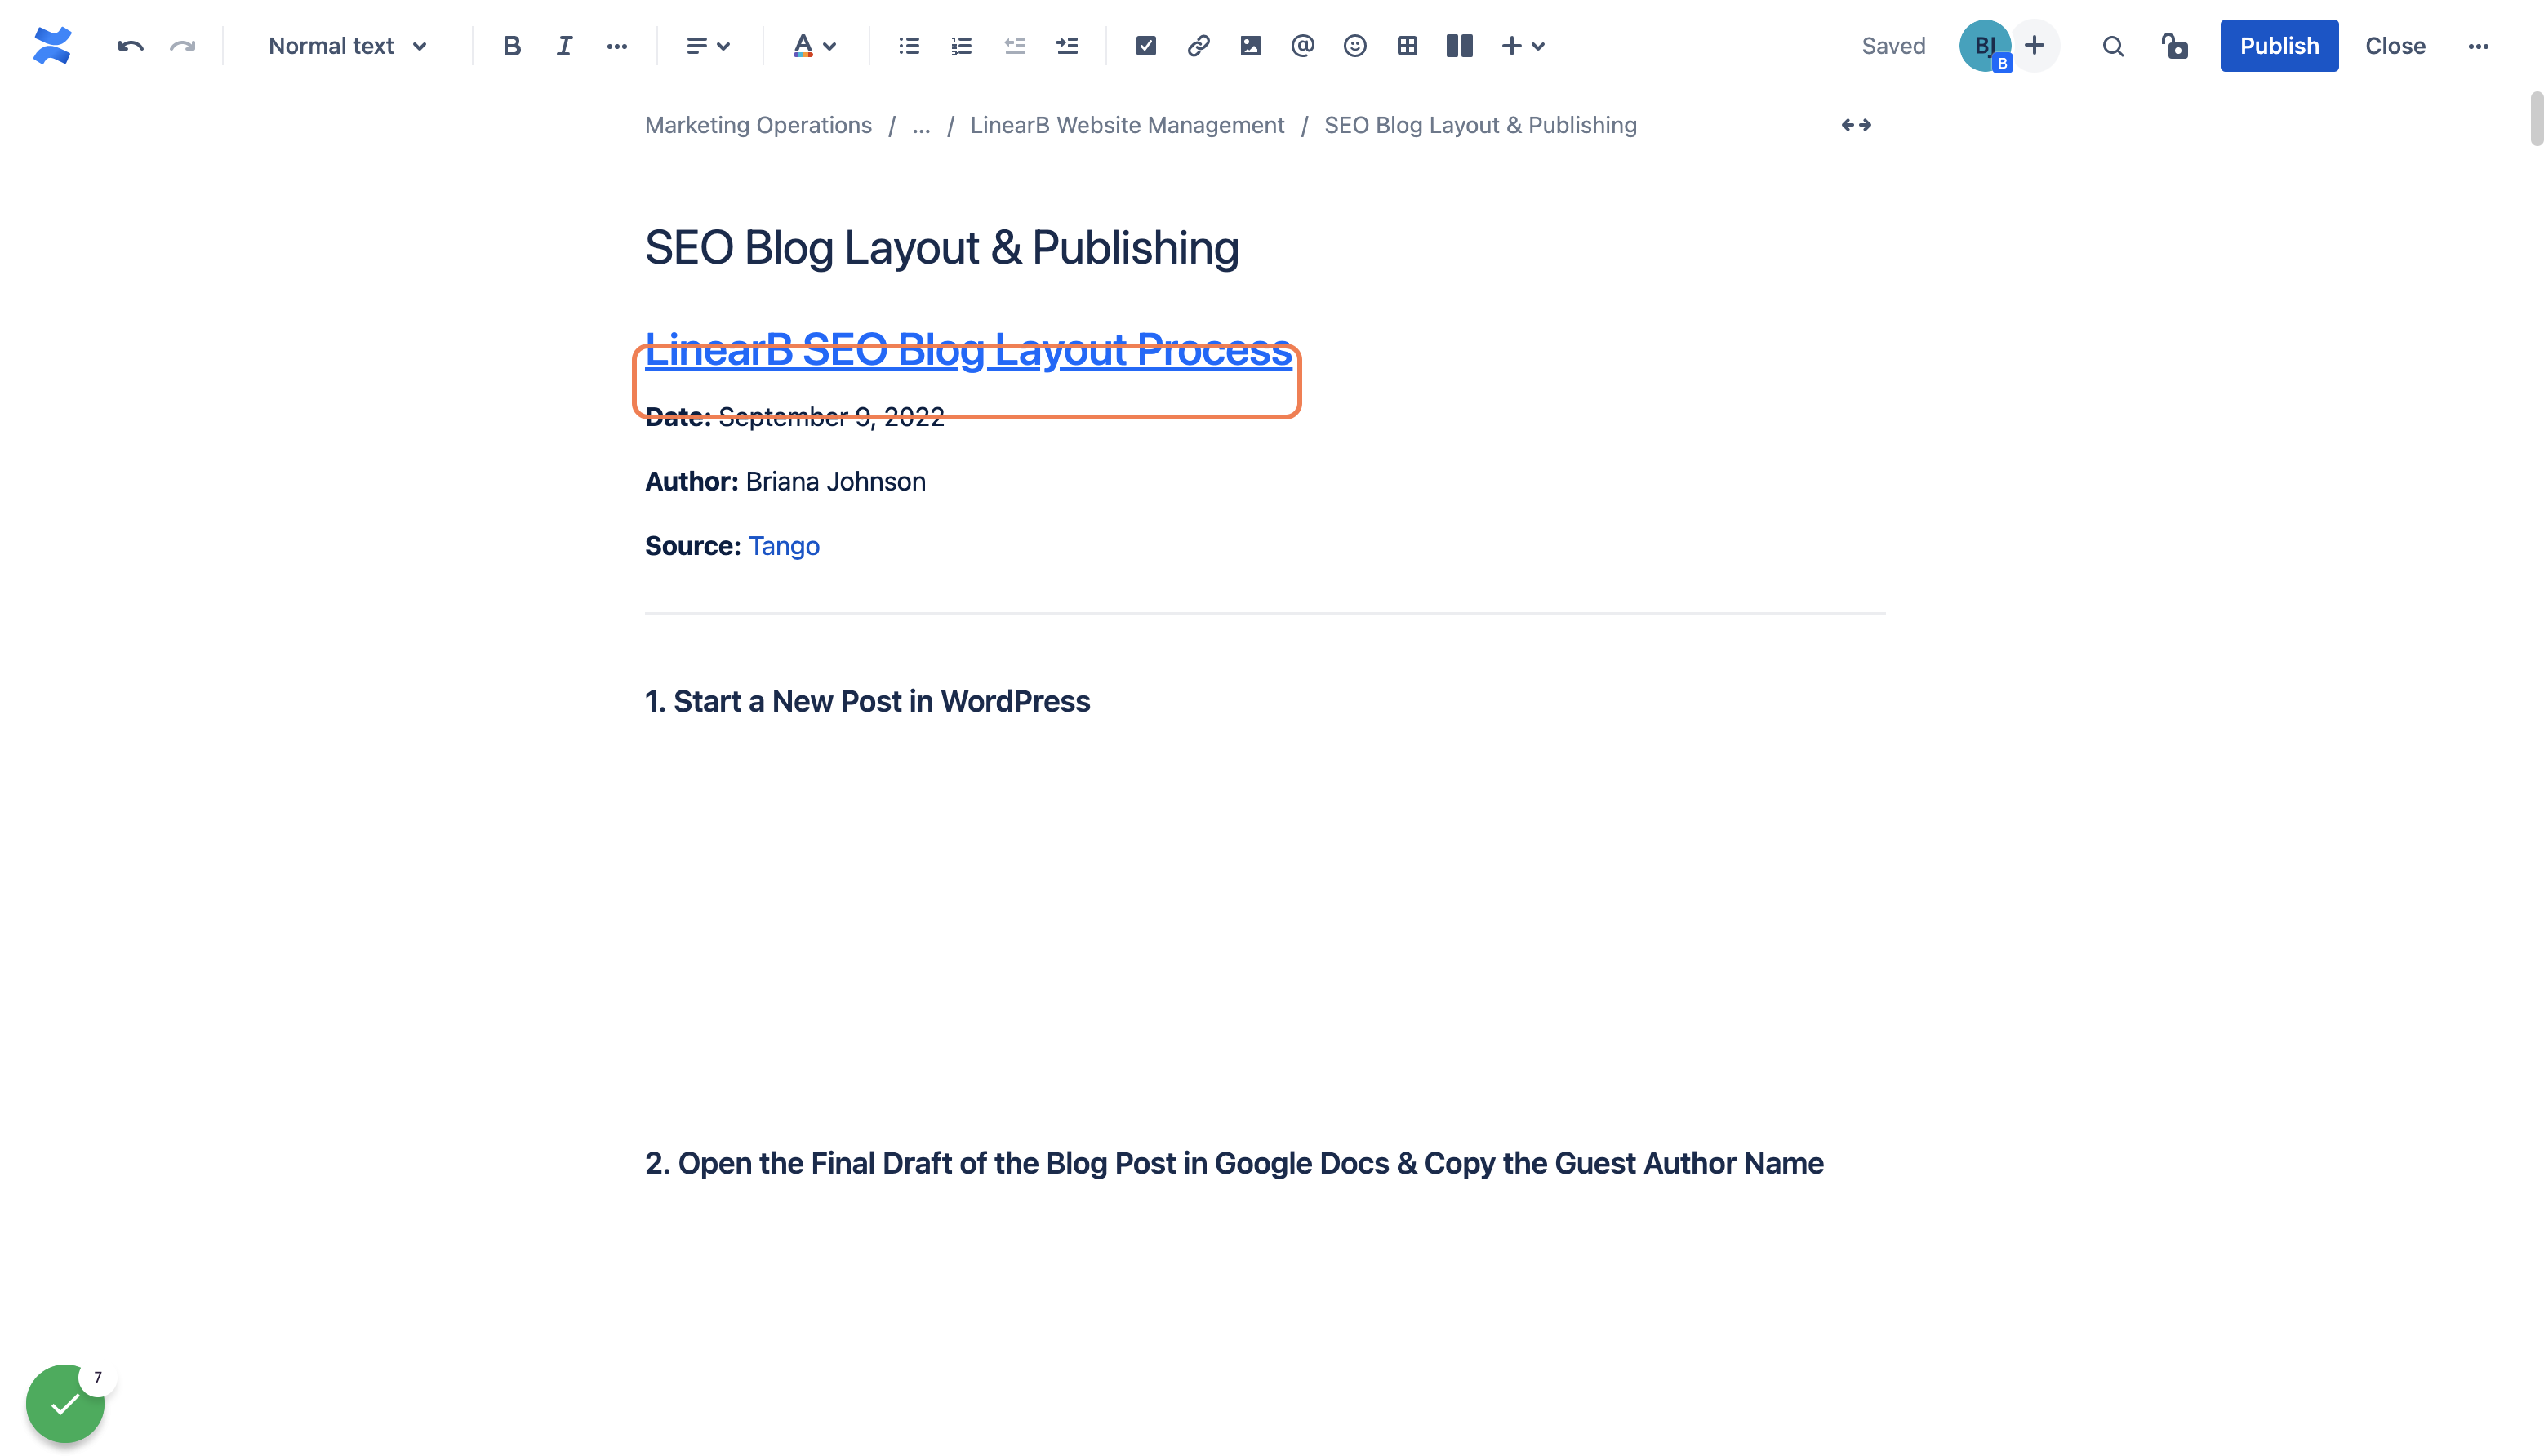Screen dimensions: 2544x1456
Task: Redo the last edit
Action: [x=183, y=46]
